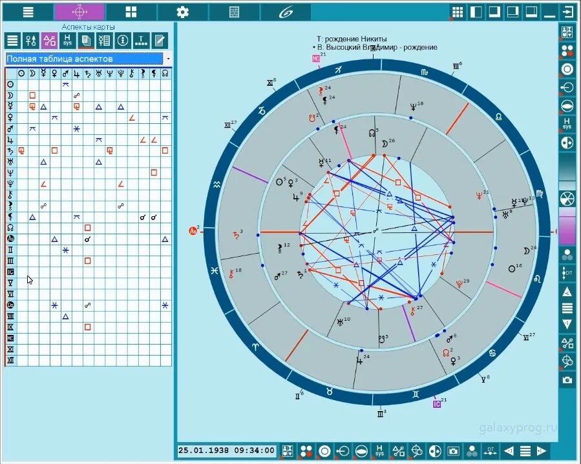Screen dimensions: 581x464
Task: Adjust the purple gradient slider in right sidebar
Action: (x=567, y=226)
